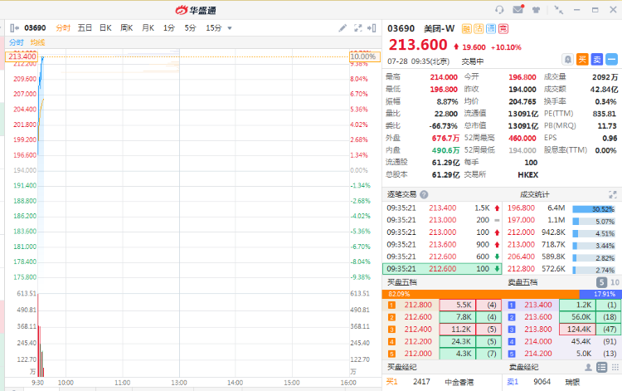Open the skin theme shirt icon
This screenshot has width=622, height=391.
tap(537, 10)
